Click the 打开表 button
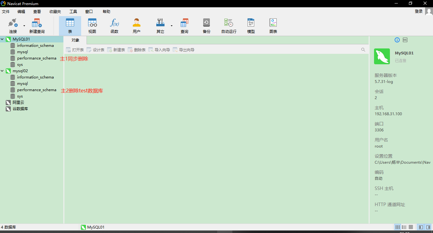Screen dimensions: 433x233 75,50
